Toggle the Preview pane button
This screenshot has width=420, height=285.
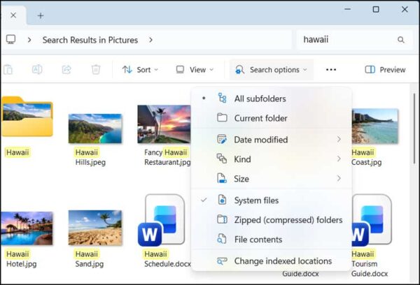385,70
